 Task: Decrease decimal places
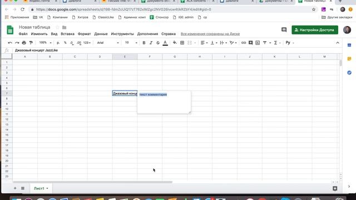coord(72,43)
